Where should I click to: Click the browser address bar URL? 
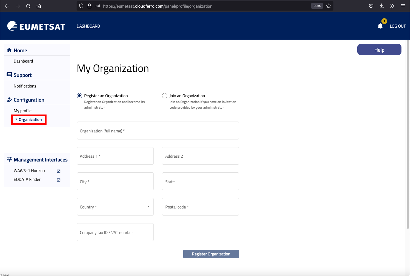[x=158, y=6]
